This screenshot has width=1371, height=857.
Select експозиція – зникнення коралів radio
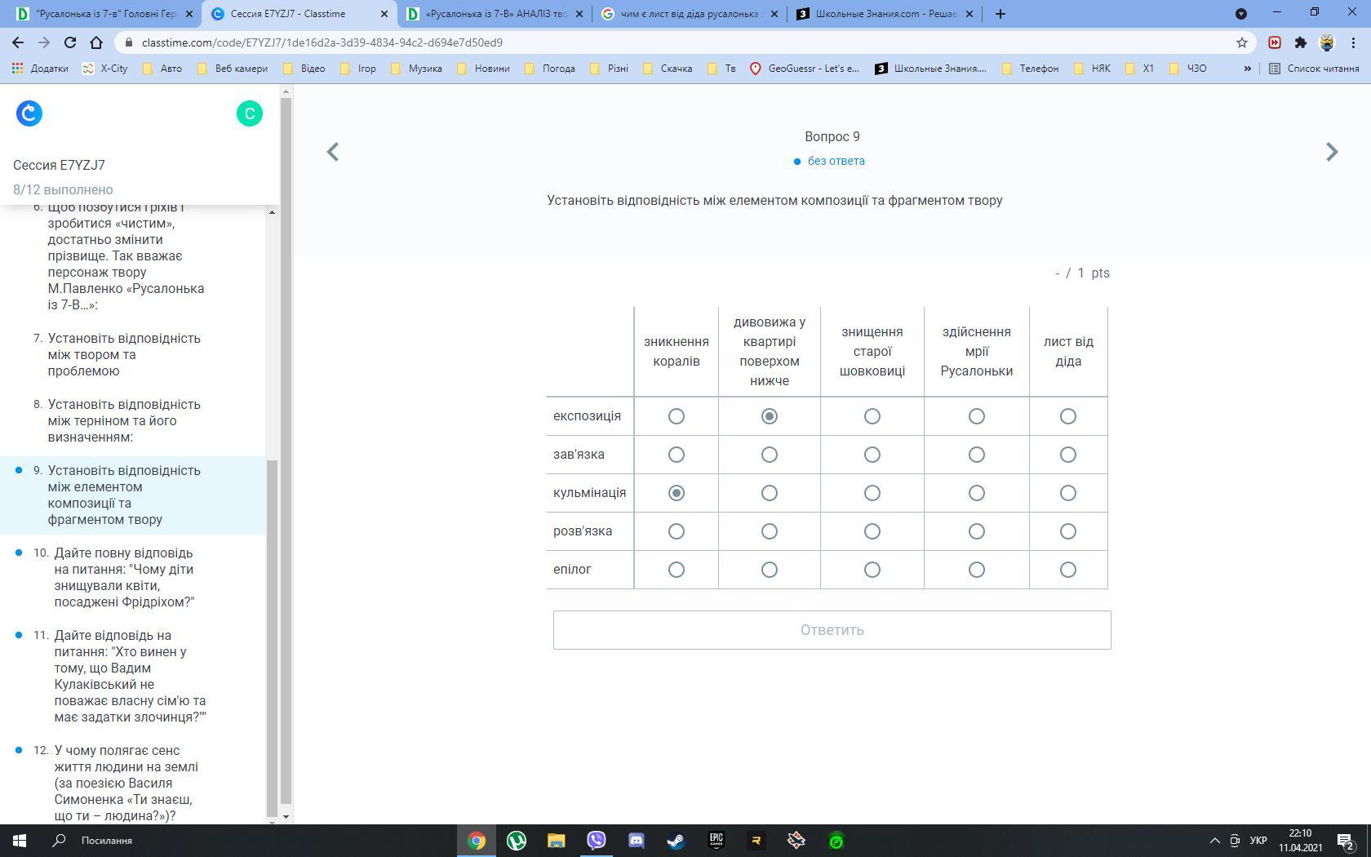pyautogui.click(x=677, y=416)
